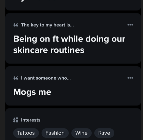Select the Rave interest tag

(104, 133)
